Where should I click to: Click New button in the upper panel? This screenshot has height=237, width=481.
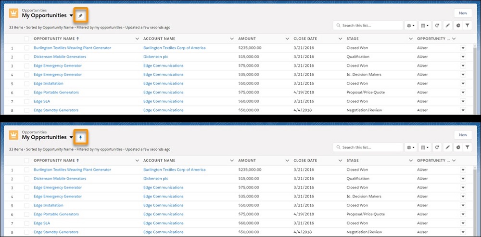point(463,13)
